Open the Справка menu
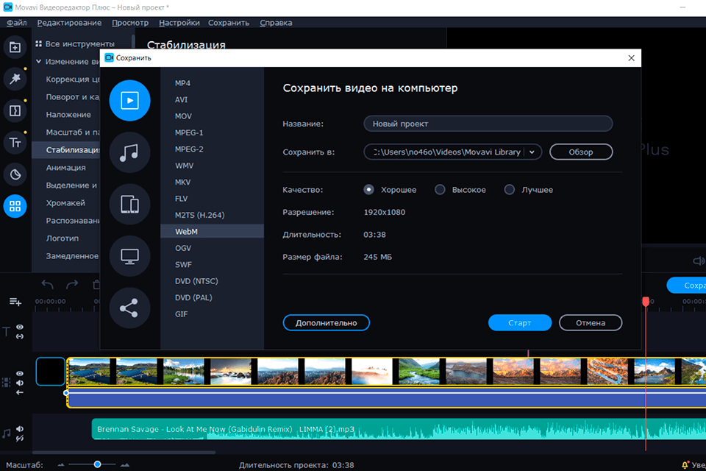The image size is (706, 471). click(276, 23)
